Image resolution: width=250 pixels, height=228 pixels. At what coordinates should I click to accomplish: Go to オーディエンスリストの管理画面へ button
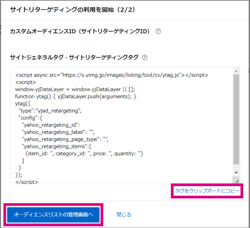tap(53, 214)
